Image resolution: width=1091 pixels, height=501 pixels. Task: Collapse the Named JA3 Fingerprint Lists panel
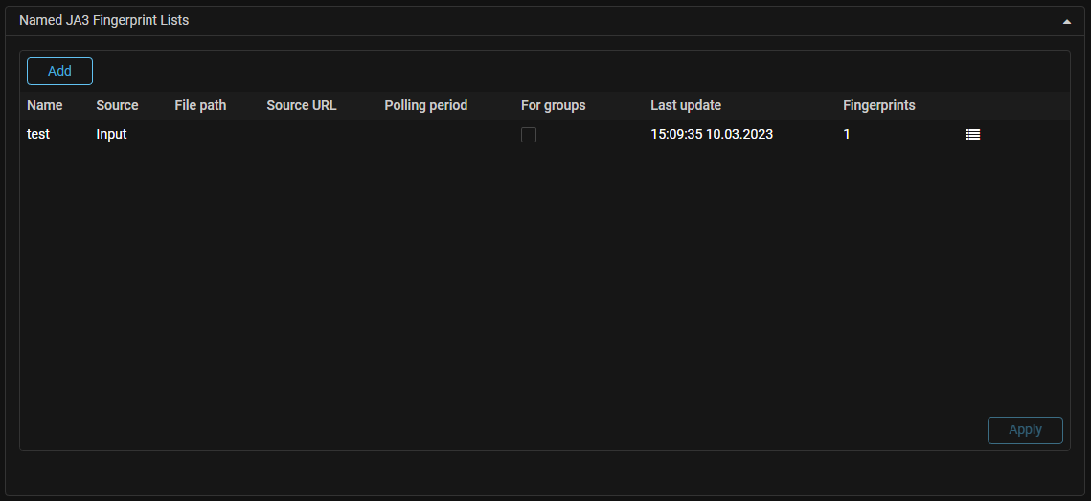(1066, 21)
